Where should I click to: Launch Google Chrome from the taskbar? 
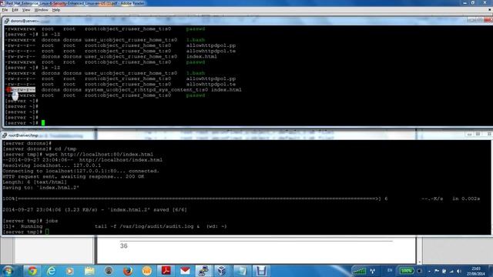32,271
